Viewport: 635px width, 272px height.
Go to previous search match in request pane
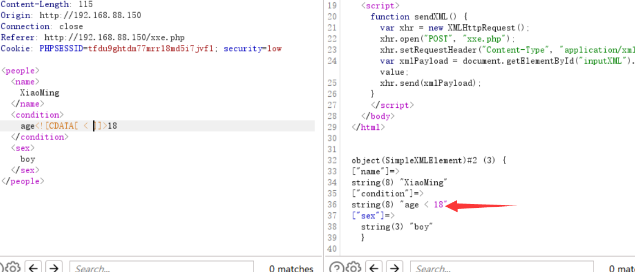pos(33,268)
